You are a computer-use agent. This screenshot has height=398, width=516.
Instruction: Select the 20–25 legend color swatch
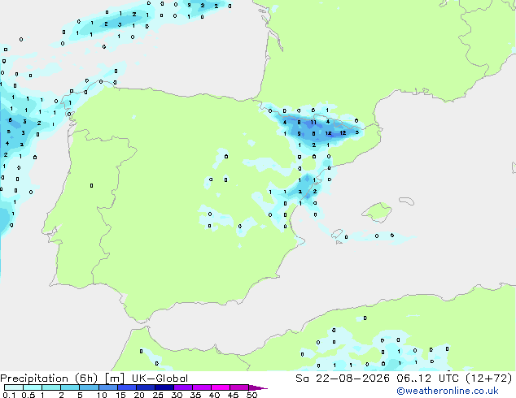pos(146,387)
